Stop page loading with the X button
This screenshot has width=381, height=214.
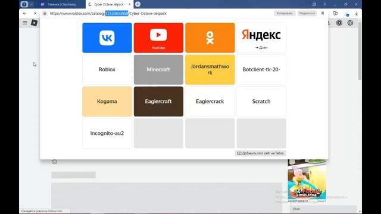[x=35, y=13]
